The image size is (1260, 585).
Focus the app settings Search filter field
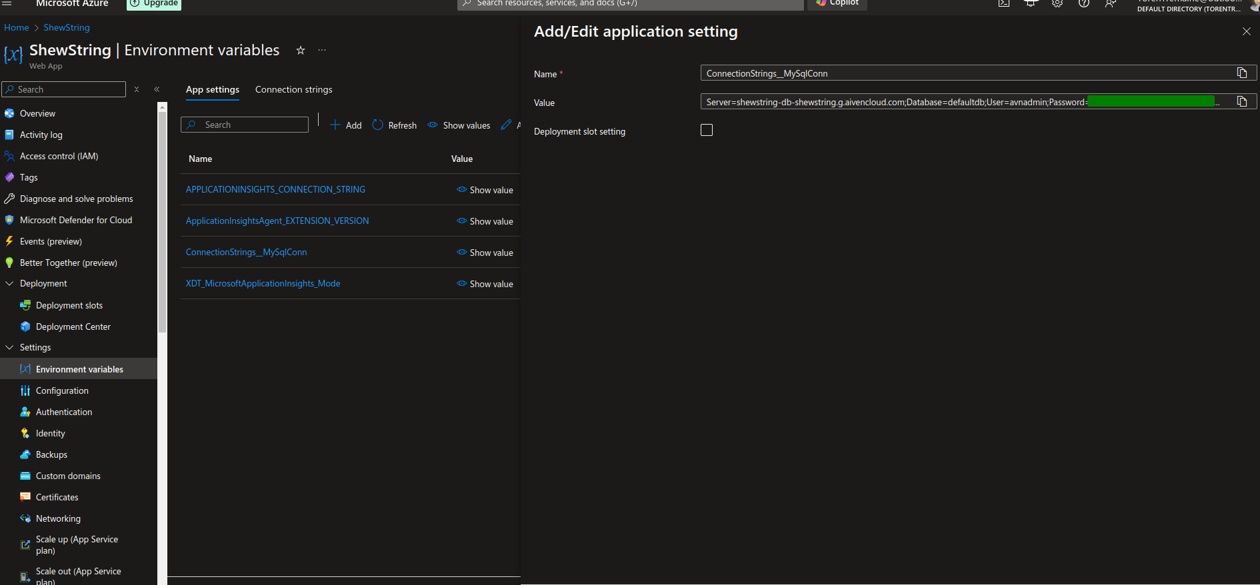pyautogui.click(x=245, y=125)
